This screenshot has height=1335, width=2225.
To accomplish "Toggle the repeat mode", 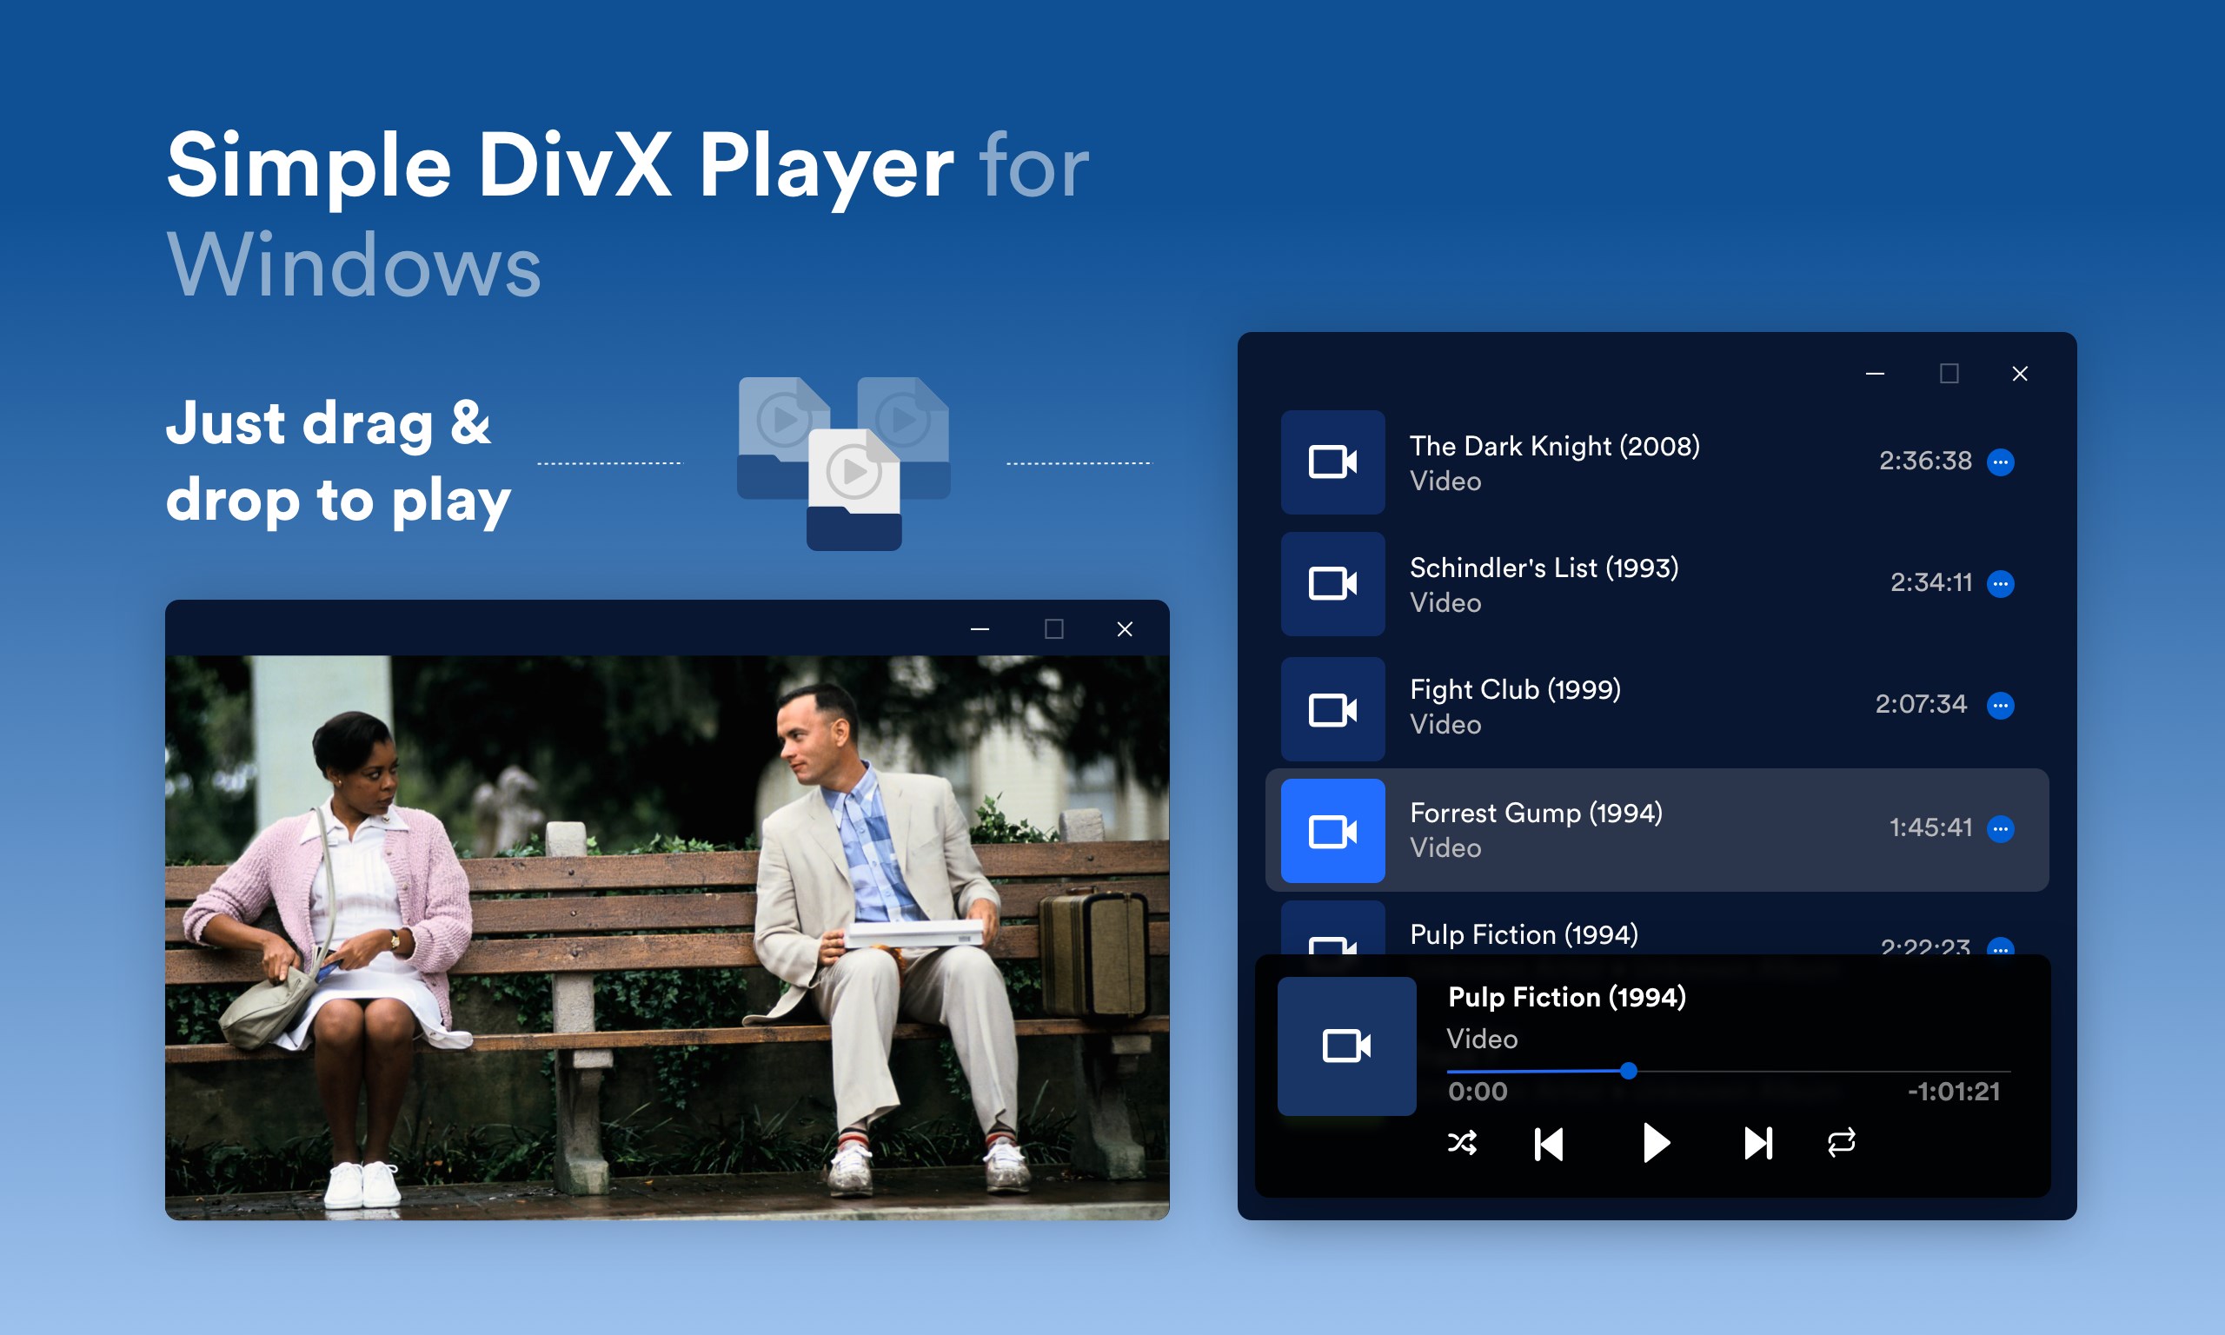I will (1841, 1144).
